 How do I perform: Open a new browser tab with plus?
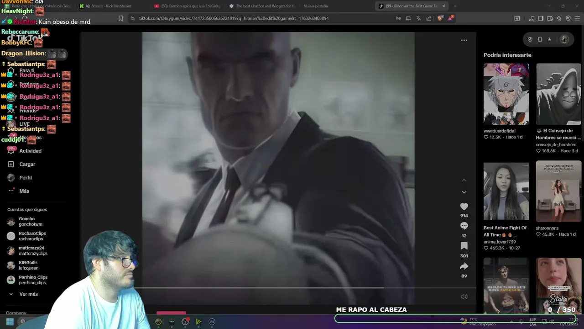coord(454,6)
